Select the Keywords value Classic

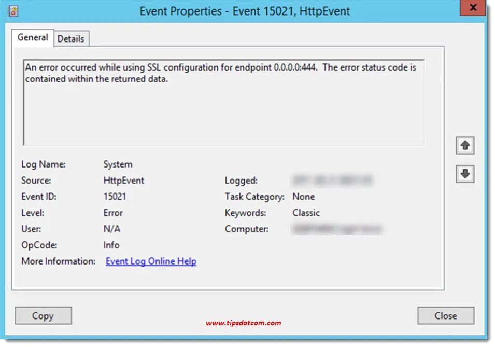[x=306, y=213]
